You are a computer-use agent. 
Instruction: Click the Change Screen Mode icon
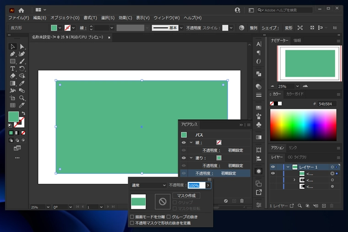tap(17, 148)
